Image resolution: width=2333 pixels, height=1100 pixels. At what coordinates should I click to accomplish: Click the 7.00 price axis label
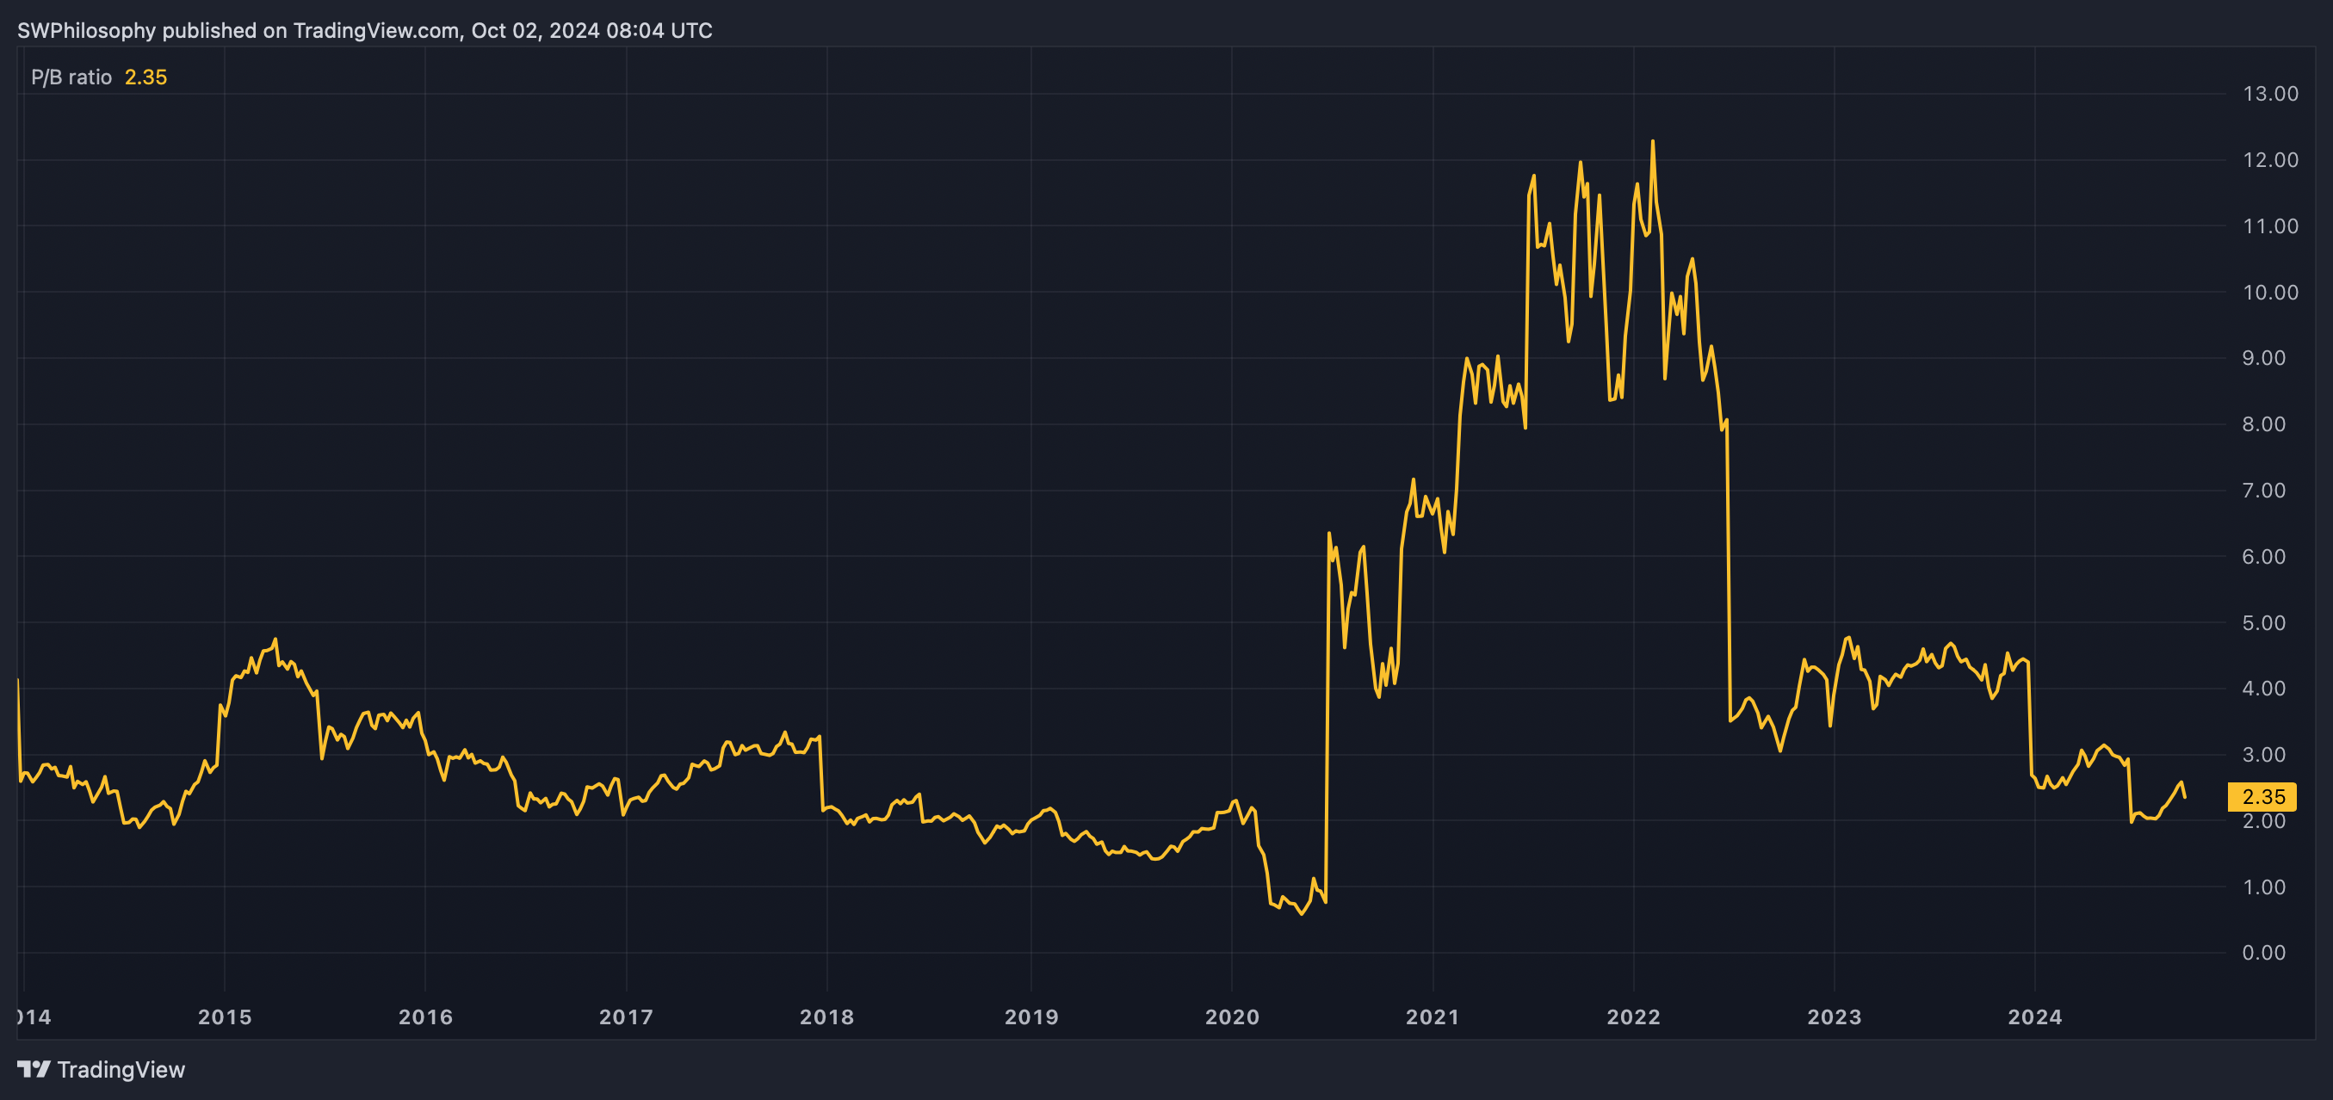tap(2263, 490)
